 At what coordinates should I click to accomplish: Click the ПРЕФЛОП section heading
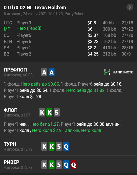[x=15, y=70]
